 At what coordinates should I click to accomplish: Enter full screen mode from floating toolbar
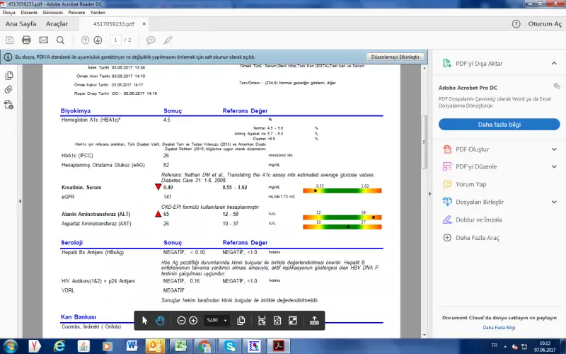pyautogui.click(x=293, y=320)
